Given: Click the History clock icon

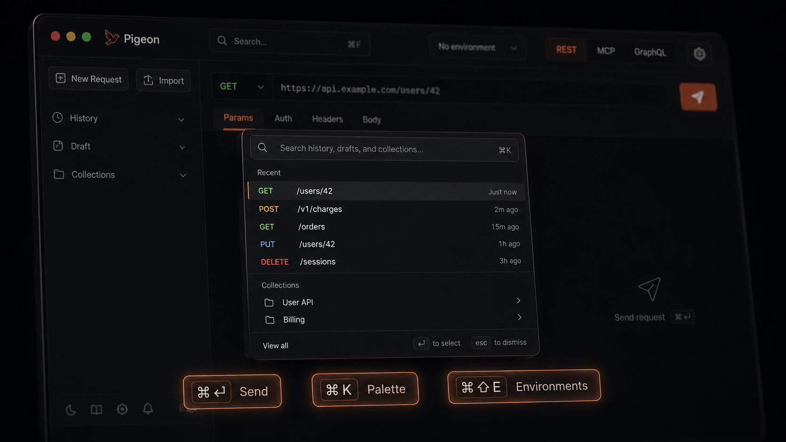Looking at the screenshot, I should (57, 117).
